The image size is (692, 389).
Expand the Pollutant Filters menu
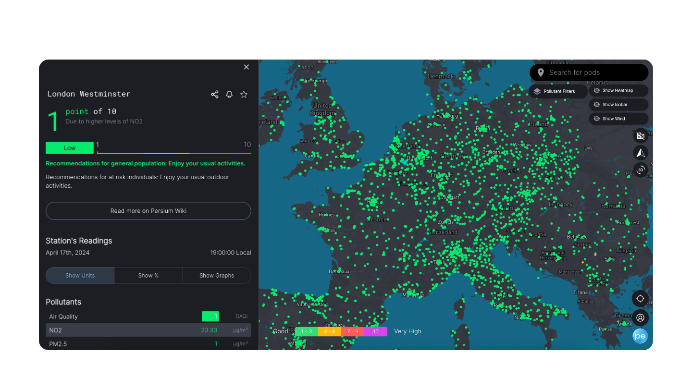[x=558, y=91]
